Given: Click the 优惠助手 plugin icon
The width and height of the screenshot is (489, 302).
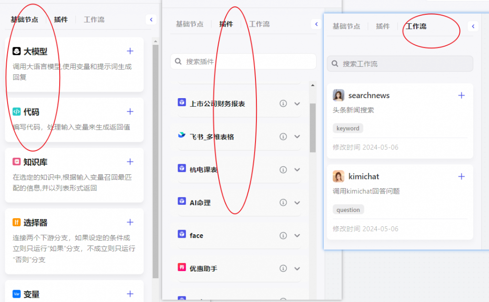Looking at the screenshot, I should [182, 268].
